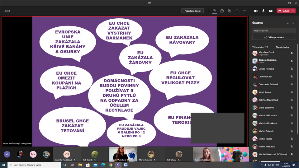Click muted mic icon next to Marie Blažíková
Screen dimensions: 299x168
(x=292, y=108)
